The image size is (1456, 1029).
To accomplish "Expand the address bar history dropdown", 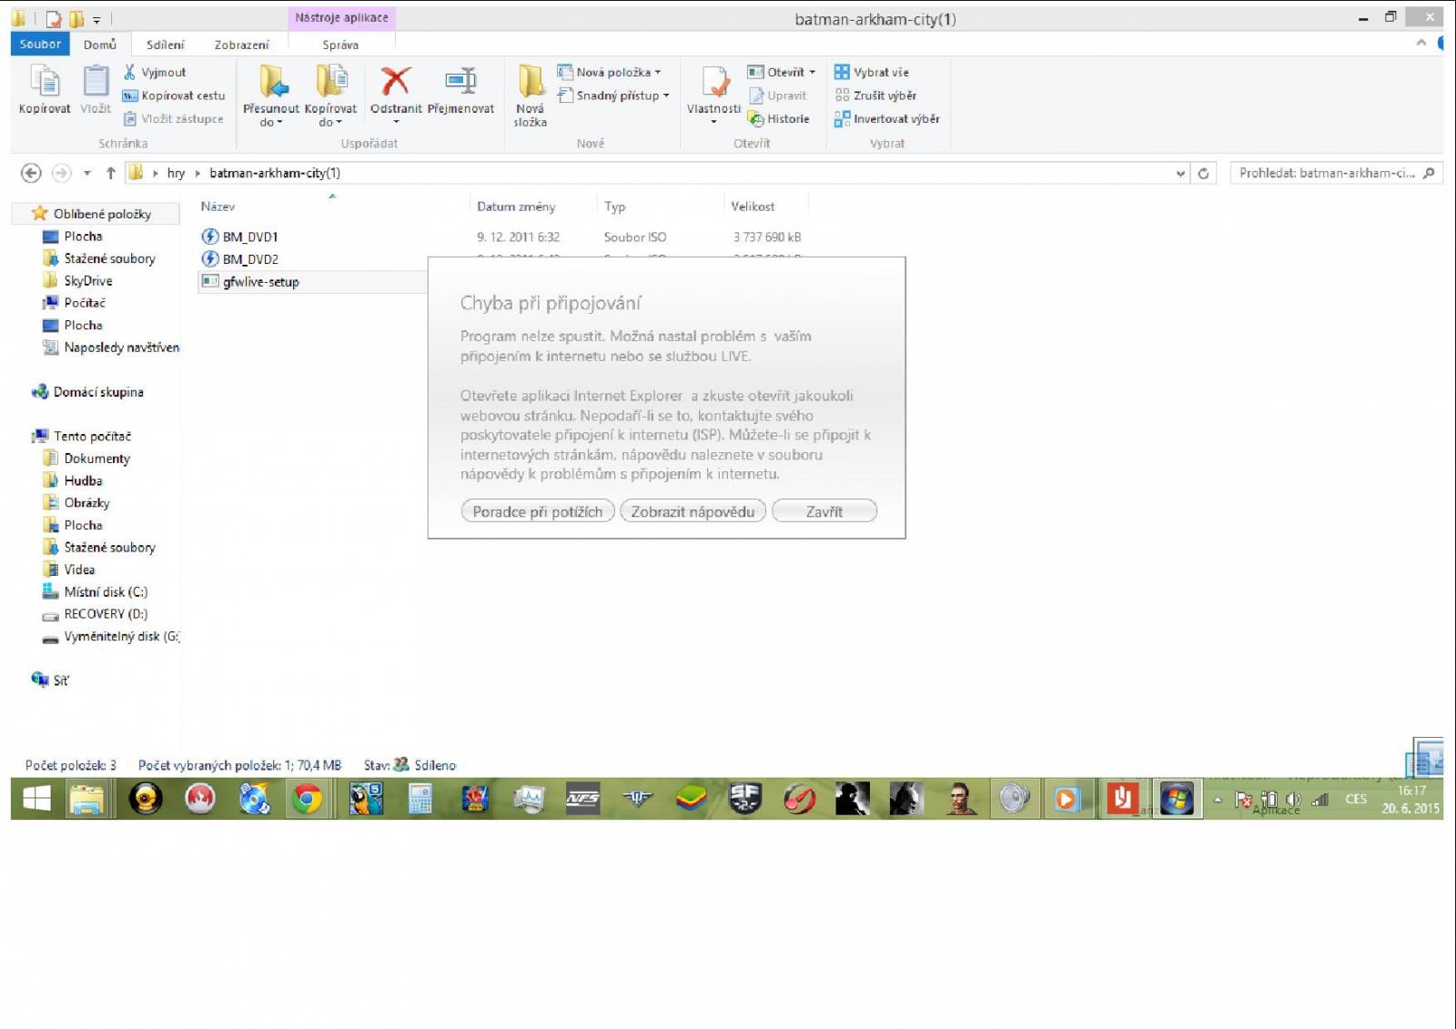I will click(x=1180, y=173).
